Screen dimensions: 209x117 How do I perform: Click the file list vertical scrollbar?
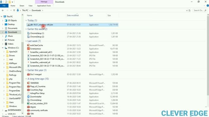point(208,56)
